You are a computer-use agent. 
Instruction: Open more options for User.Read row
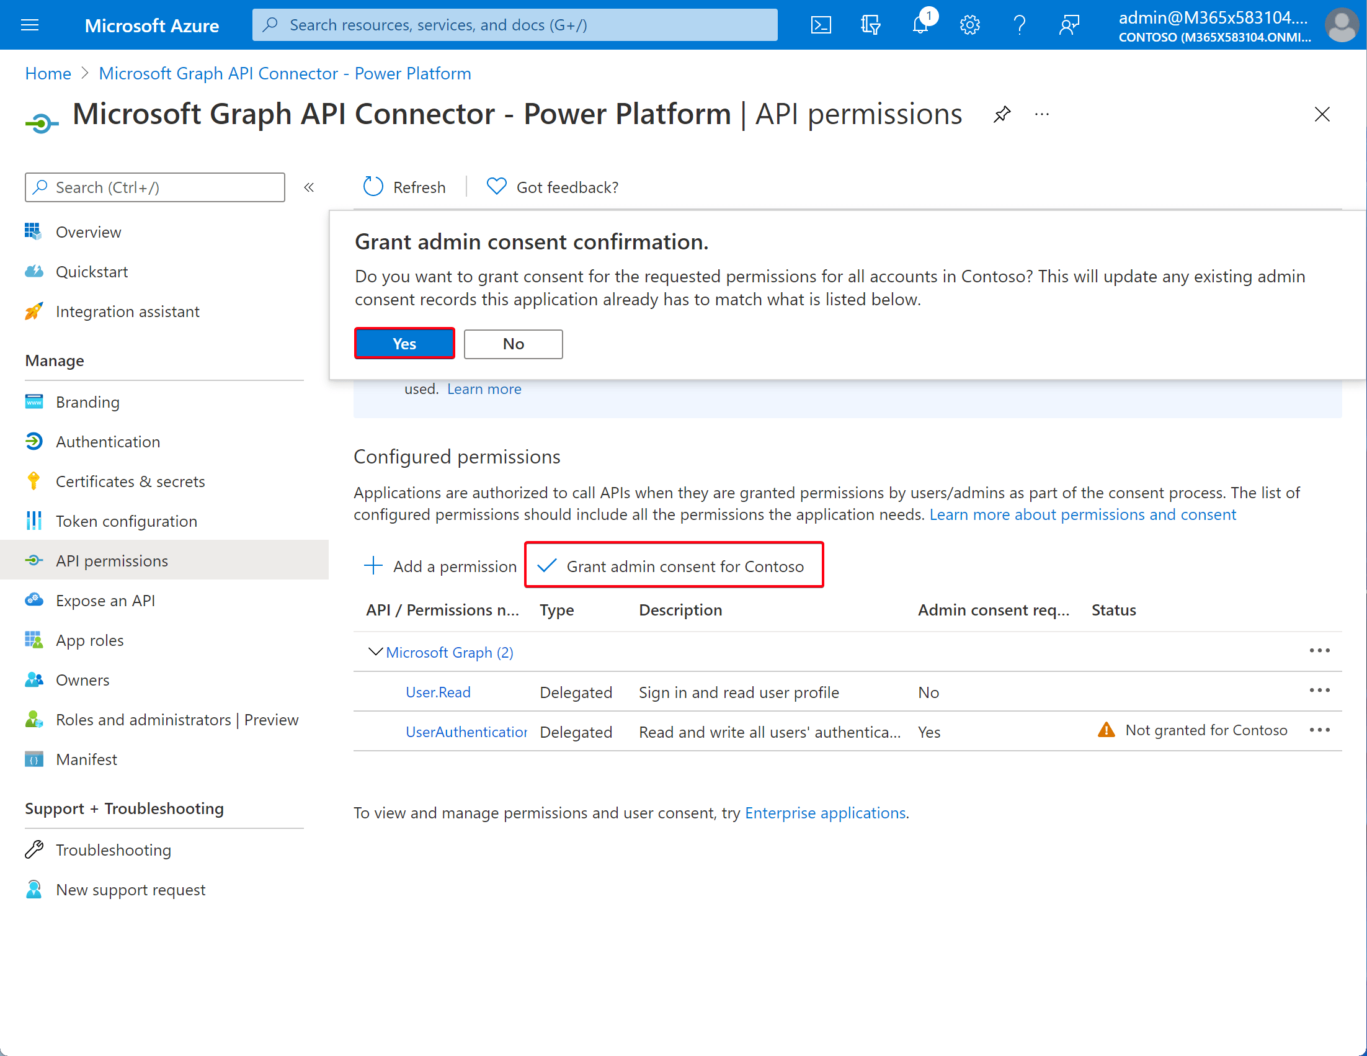[x=1319, y=691]
